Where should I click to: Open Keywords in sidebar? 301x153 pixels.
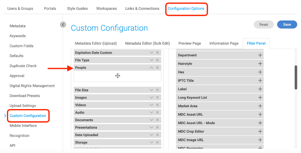tap(18, 36)
